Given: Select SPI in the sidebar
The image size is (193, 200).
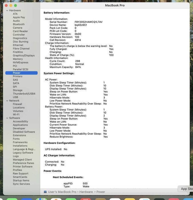Looking at the screenshot, I should [15, 87].
